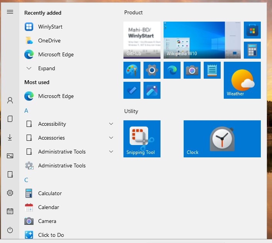Open the Notepad tile

click(x=212, y=70)
